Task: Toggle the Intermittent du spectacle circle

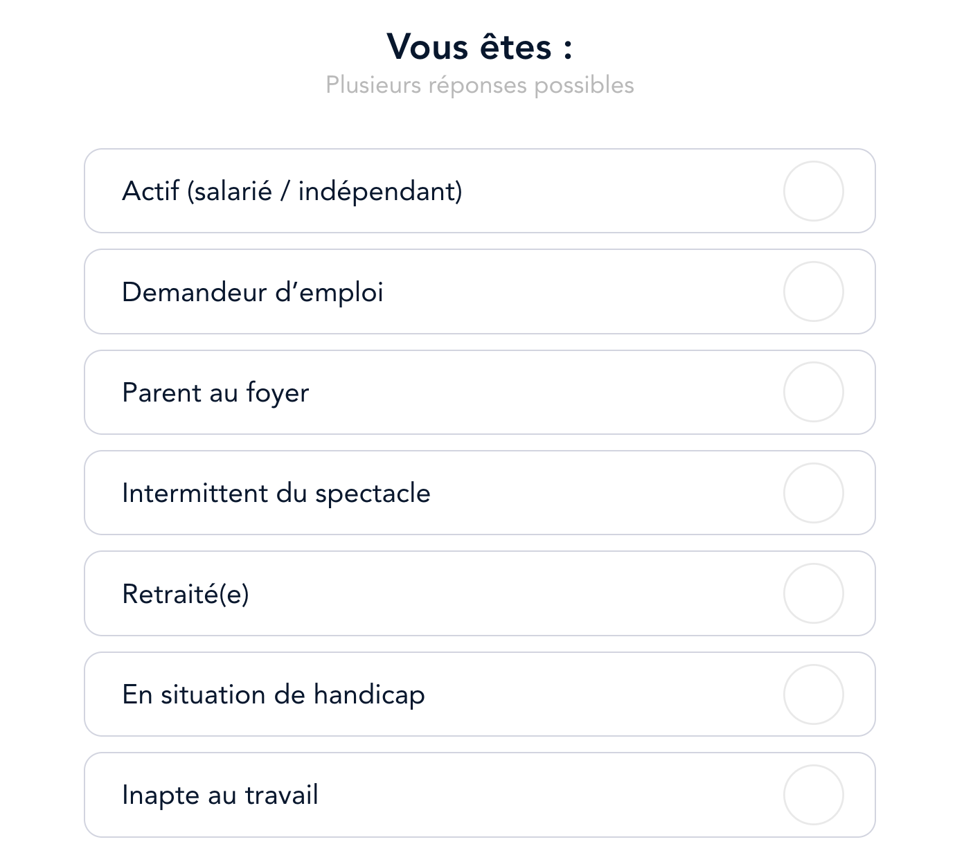Action: click(x=813, y=493)
